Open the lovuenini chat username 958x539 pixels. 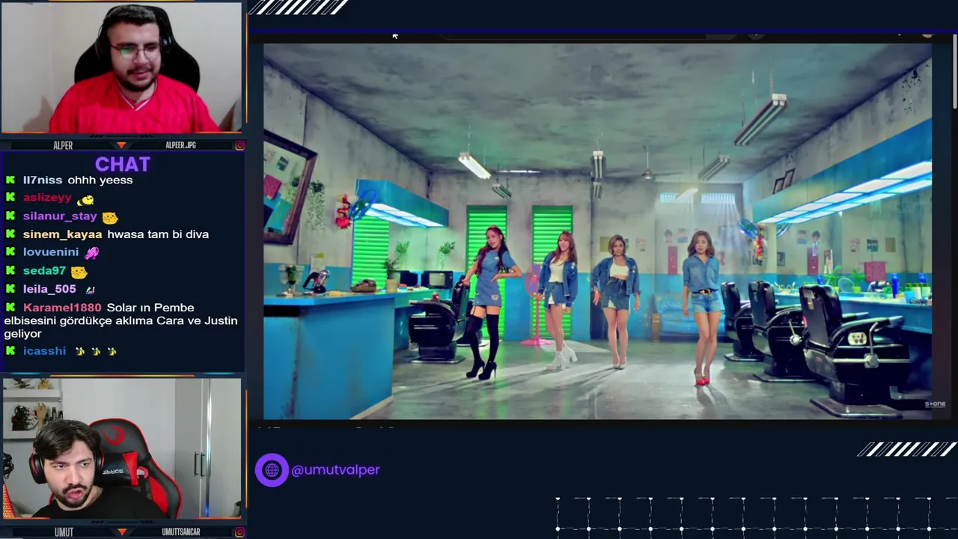pyautogui.click(x=50, y=252)
